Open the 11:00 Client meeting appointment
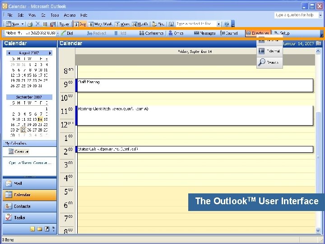This screenshot has height=244, width=325. [x=194, y=116]
